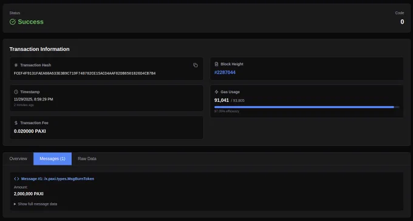Viewport: 413px width, 221px height.
Task: Click the clock icon next to Timestamp
Action: 16,92
